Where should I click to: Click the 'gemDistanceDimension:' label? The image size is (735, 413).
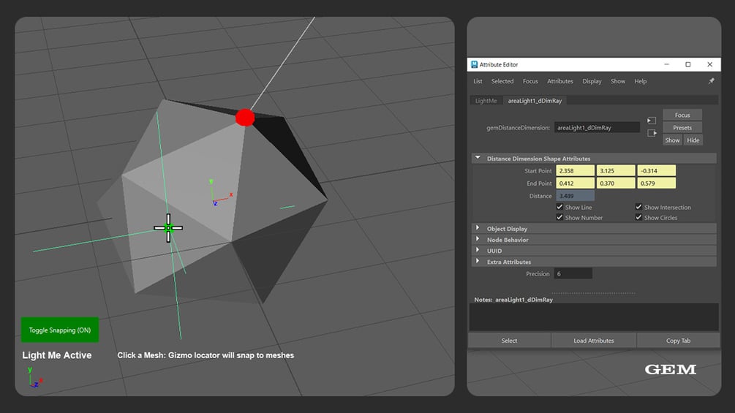coord(518,127)
